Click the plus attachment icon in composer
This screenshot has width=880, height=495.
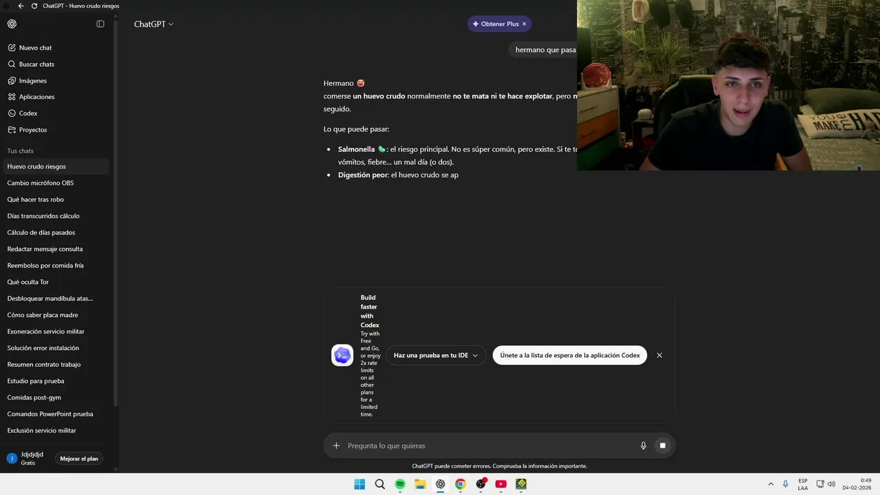pos(336,445)
